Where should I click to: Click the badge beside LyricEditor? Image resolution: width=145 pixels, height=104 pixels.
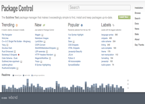[x=45, y=42]
